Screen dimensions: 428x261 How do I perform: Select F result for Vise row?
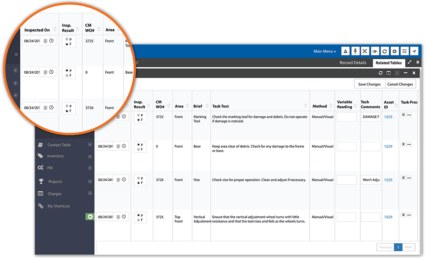[x=139, y=183]
